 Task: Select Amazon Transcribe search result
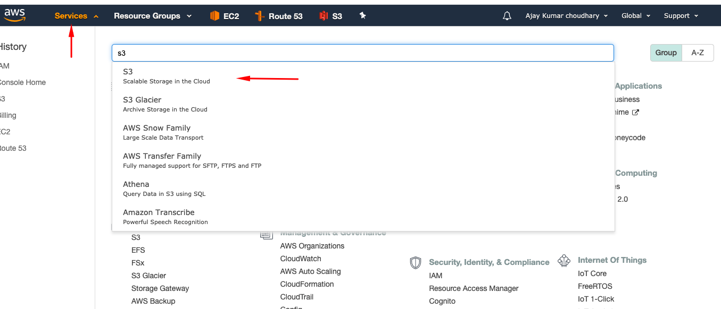363,217
